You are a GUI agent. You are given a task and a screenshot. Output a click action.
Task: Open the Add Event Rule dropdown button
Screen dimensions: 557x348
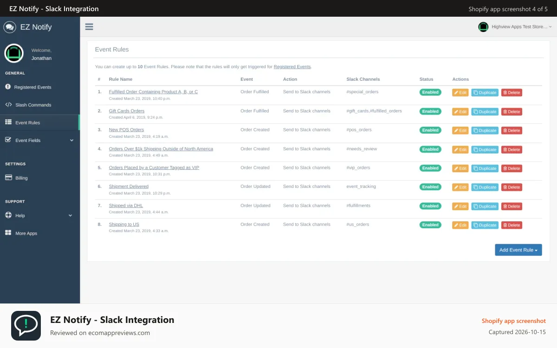518,250
